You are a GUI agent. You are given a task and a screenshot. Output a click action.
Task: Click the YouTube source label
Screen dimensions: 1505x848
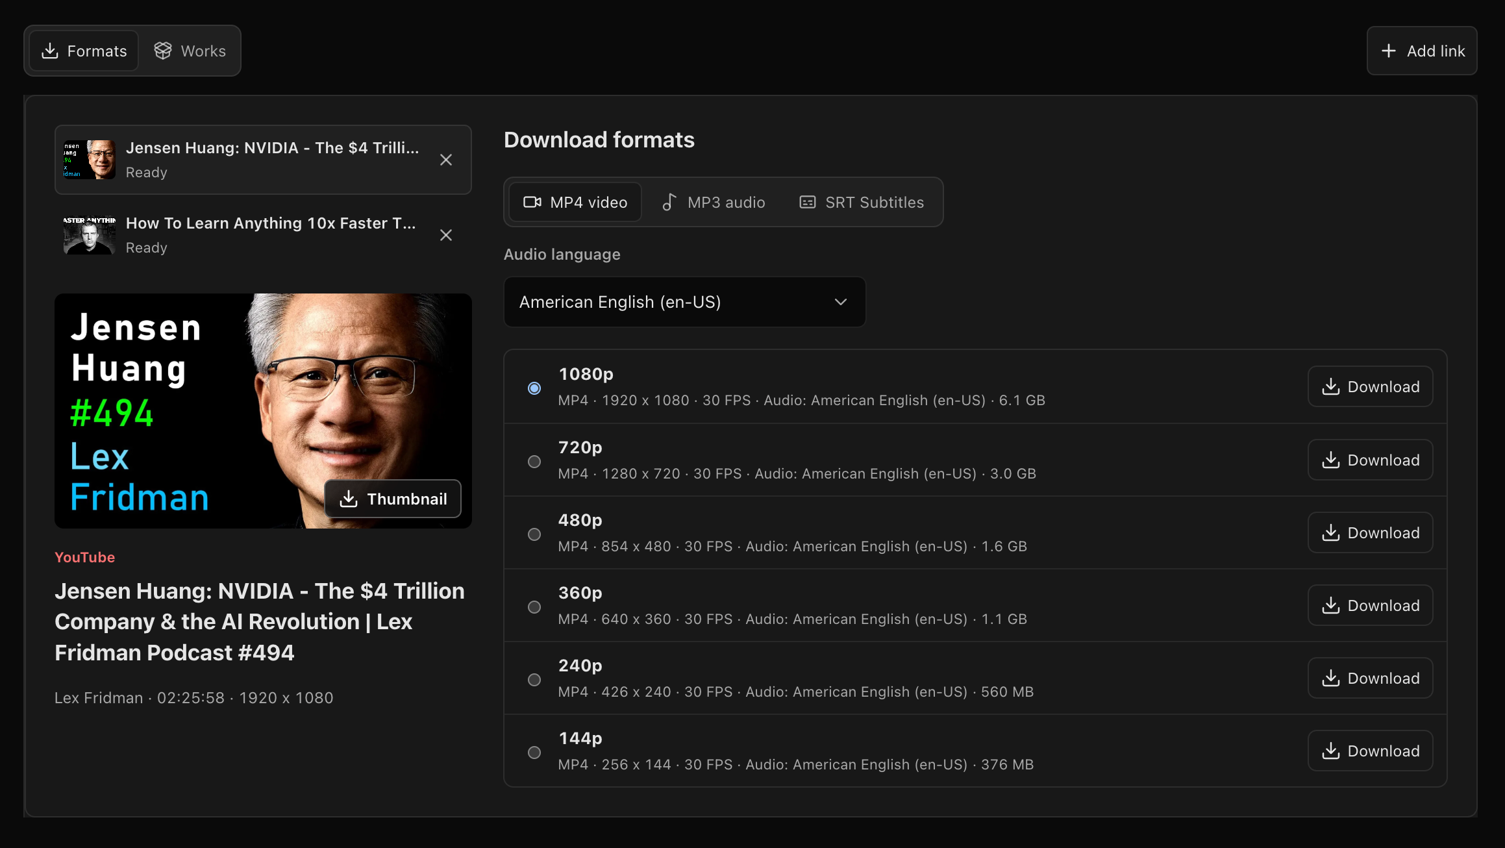(84, 557)
